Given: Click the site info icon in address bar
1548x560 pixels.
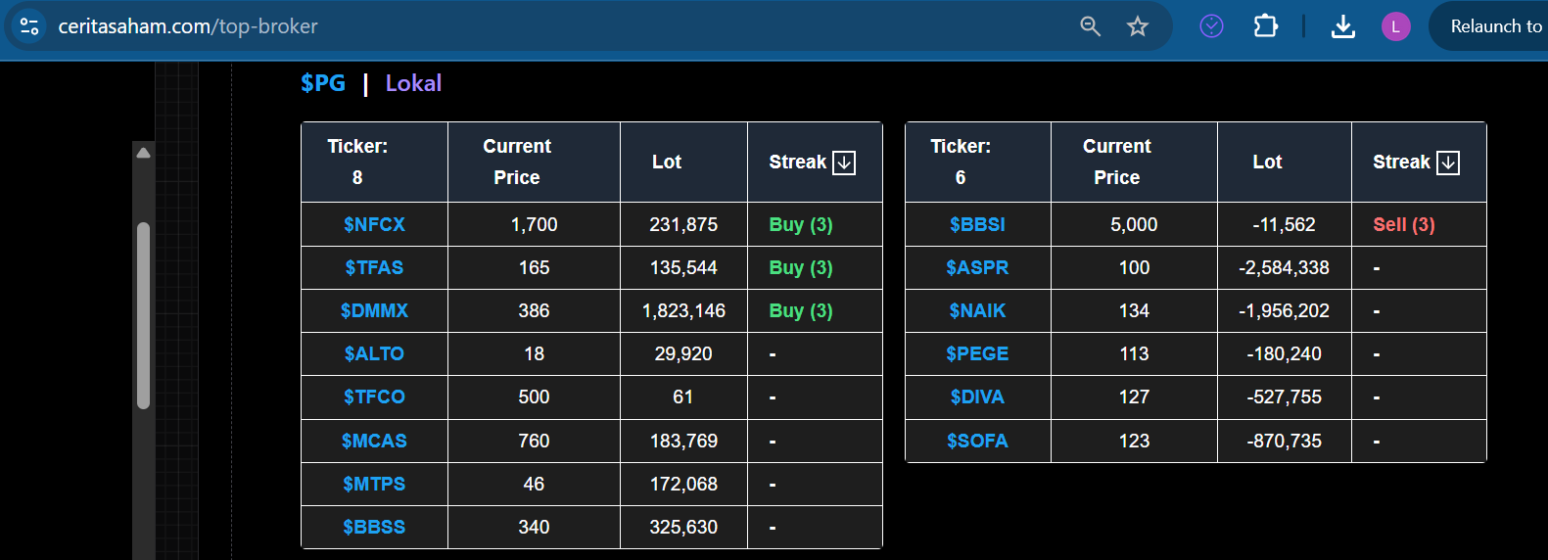Looking at the screenshot, I should [29, 26].
